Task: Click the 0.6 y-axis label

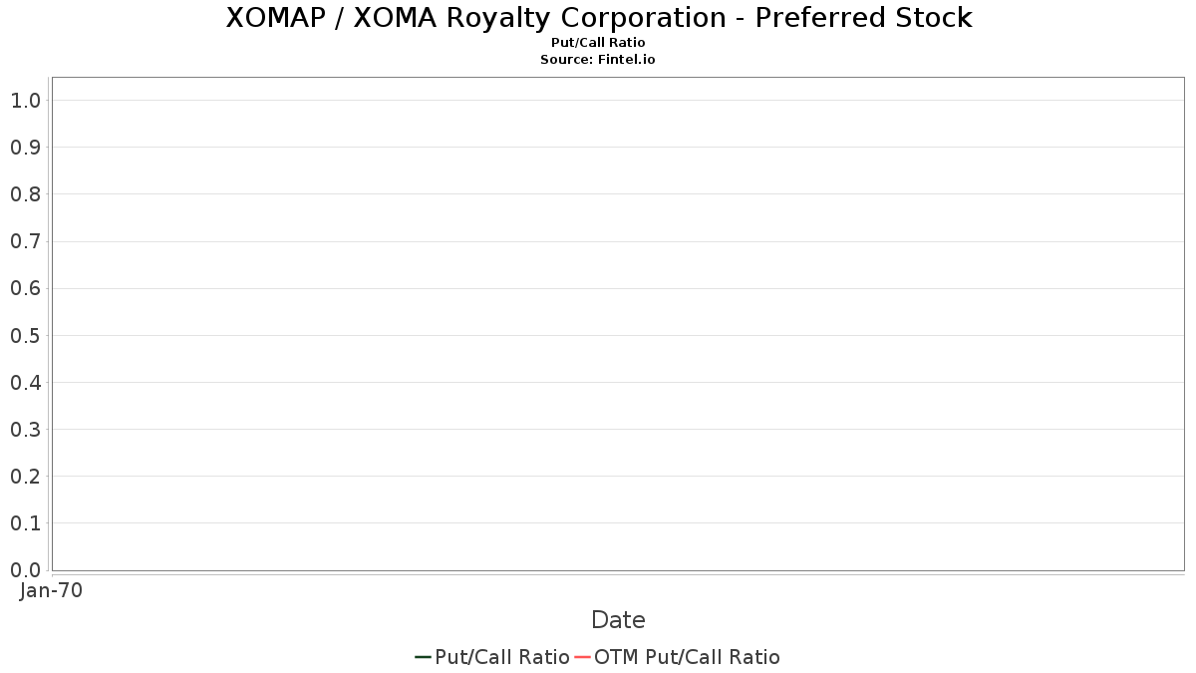Action: click(25, 288)
